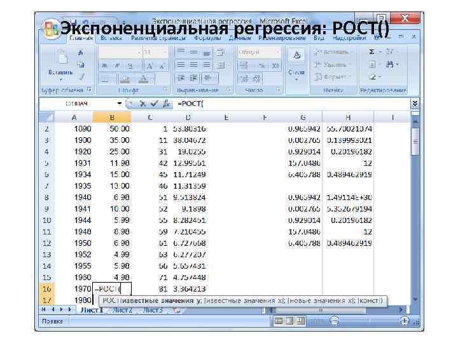Viewport: 458px width, 343px height.
Task: Click the Copy icon in clipboard group
Action: (x=81, y=65)
